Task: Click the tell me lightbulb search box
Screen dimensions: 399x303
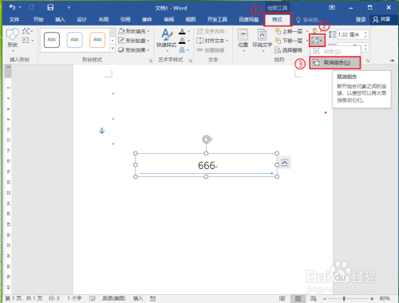Action: (308, 20)
